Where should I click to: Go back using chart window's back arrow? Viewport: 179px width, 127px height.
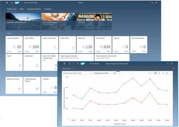pos(74,64)
